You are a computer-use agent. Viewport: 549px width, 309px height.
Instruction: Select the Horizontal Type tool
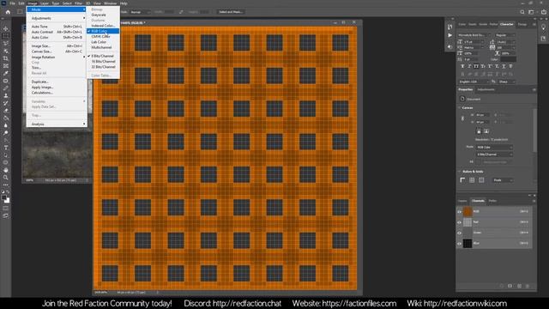click(x=6, y=148)
